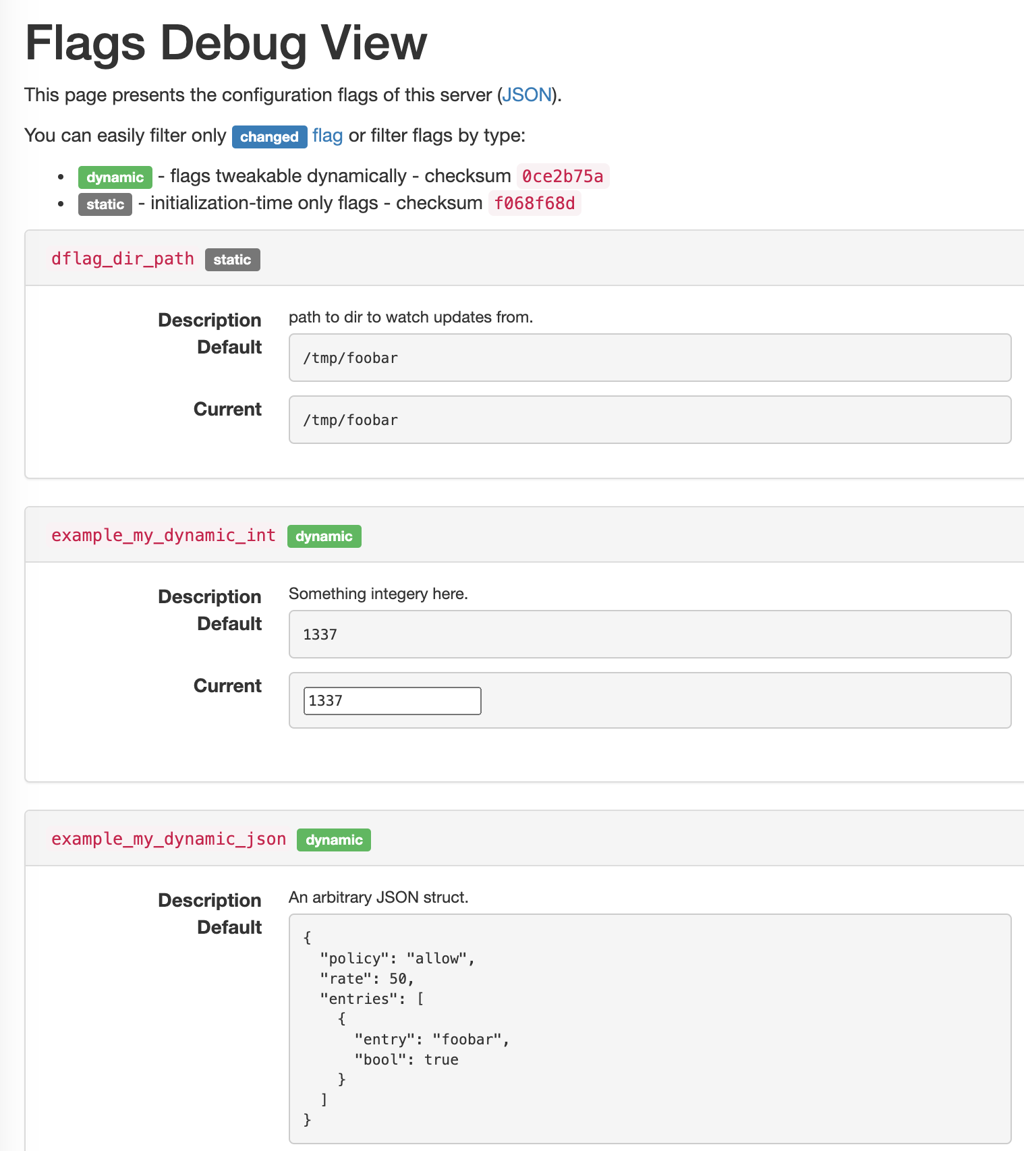1024x1151 pixels.
Task: Click the "flag" link after the changed badge
Action: coord(326,136)
